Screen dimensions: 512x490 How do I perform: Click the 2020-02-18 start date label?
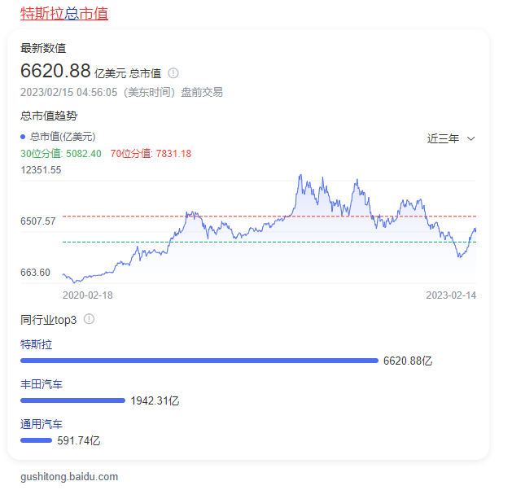pos(88,295)
